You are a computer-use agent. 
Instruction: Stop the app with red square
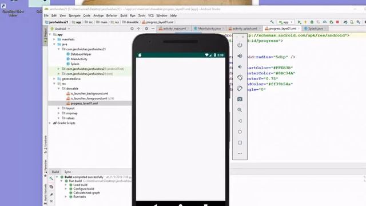pyautogui.click(x=337, y=22)
